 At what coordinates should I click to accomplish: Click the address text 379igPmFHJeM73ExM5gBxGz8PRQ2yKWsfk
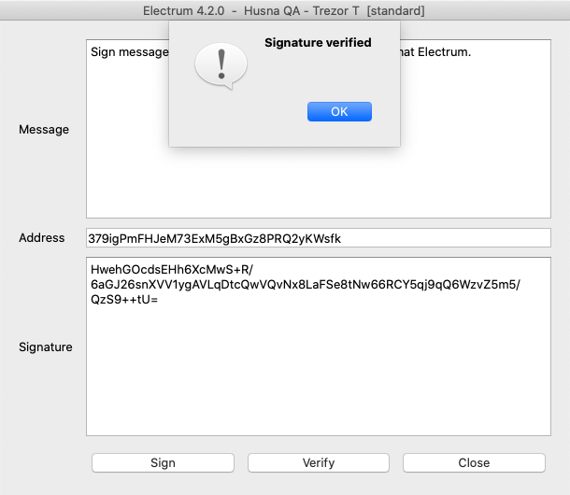(x=215, y=238)
